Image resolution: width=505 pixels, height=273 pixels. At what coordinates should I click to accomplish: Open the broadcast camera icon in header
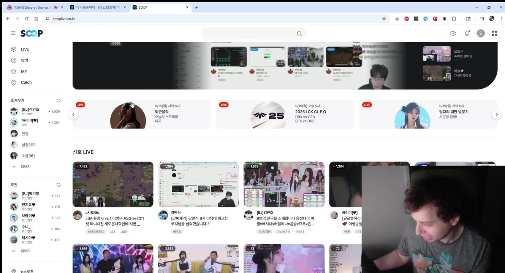click(453, 33)
